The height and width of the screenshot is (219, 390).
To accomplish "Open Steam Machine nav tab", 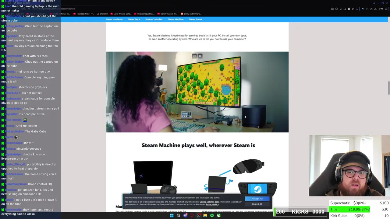I will tap(175, 19).
